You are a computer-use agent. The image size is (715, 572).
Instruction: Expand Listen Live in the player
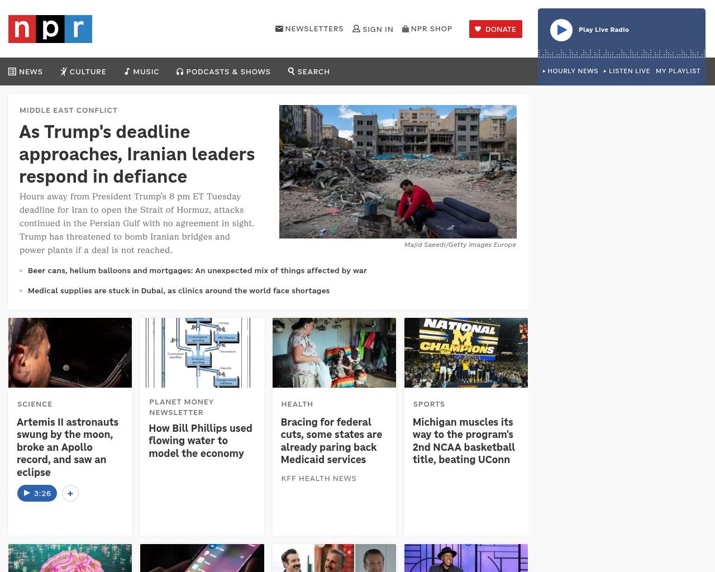(627, 71)
